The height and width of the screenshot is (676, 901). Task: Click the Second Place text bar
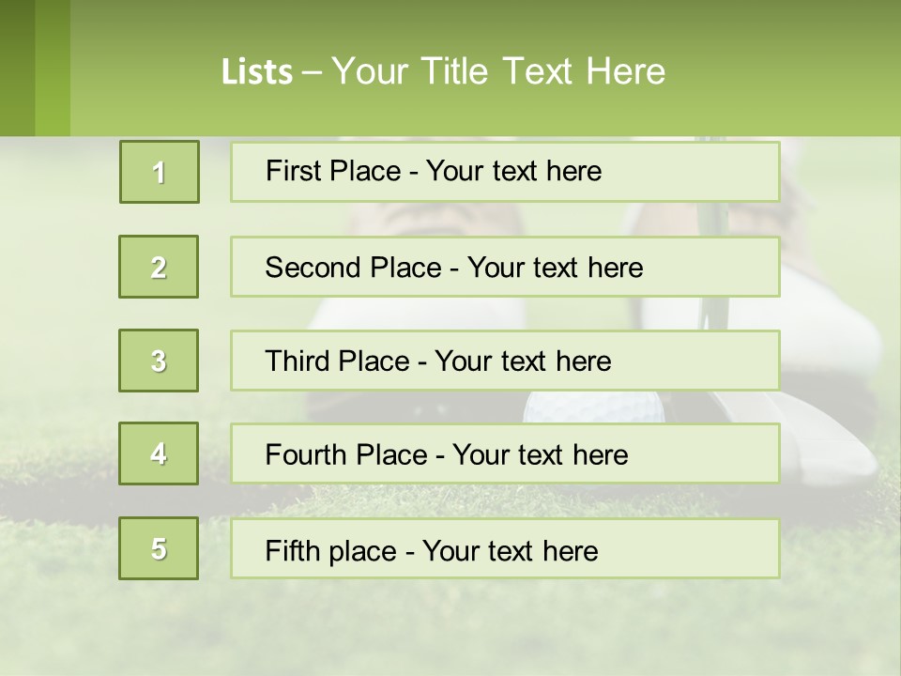(505, 267)
